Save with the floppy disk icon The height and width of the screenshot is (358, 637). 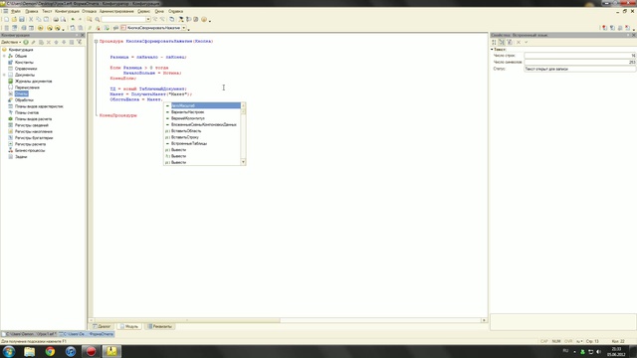pos(22,19)
